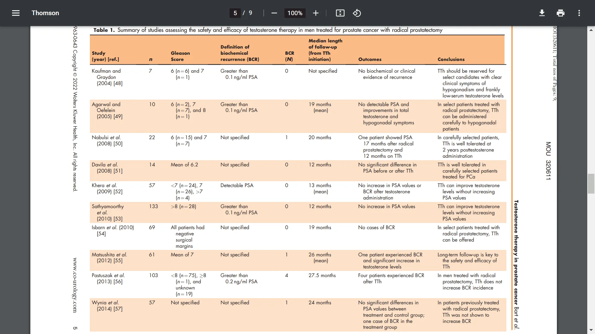This screenshot has width=595, height=334.
Task: Click 'Sathyamoorthy et al. (2010) [53]' cell
Action: point(108,212)
